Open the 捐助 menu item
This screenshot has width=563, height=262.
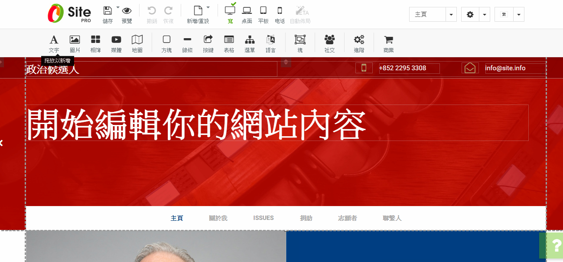click(x=306, y=218)
